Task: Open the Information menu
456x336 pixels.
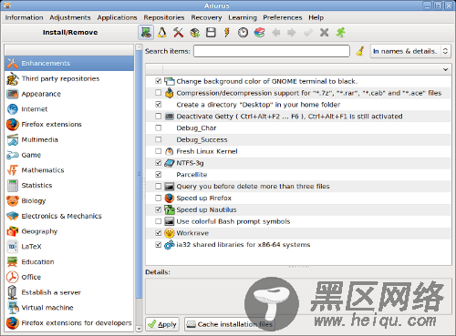Action: pyautogui.click(x=24, y=17)
